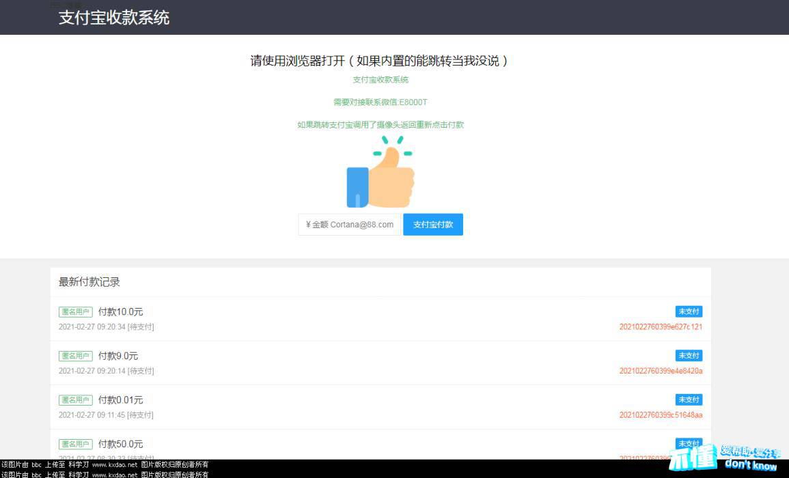Click 匿名用户 tag on 50.0元 payment
789x478 pixels.
(x=76, y=444)
